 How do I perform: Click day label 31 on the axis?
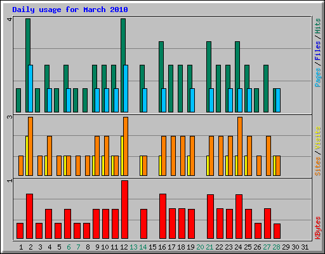coord(305,247)
